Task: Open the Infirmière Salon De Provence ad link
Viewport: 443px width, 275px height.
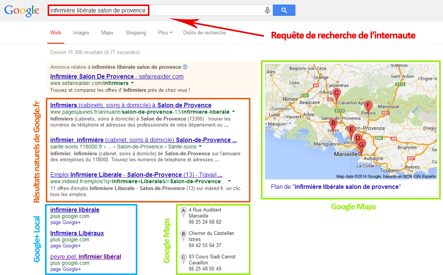Action: tap(117, 76)
